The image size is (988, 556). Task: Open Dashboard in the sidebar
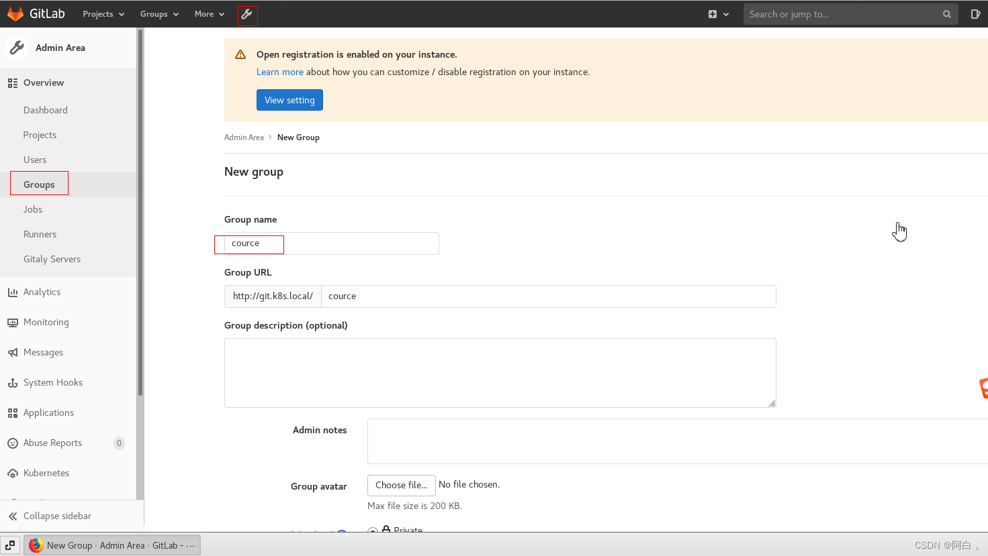(46, 110)
